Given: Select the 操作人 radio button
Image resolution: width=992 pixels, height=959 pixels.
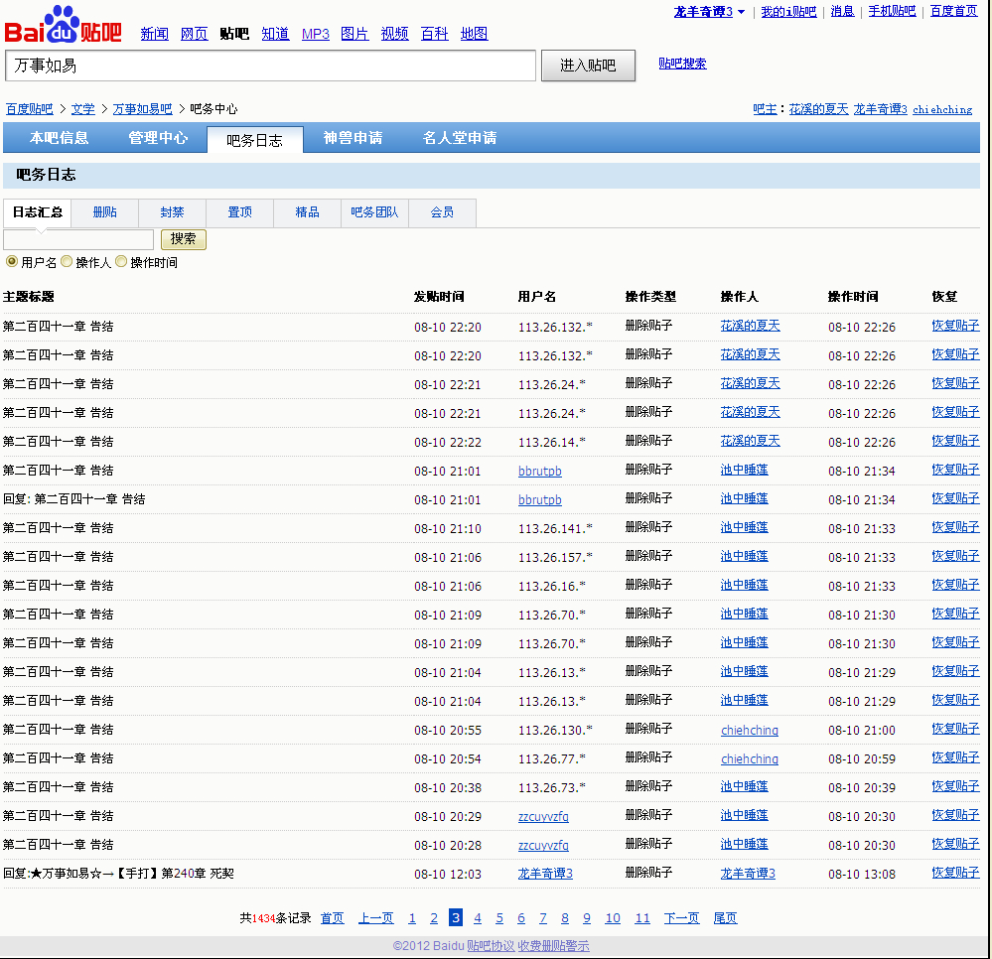Looking at the screenshot, I should pyautogui.click(x=67, y=261).
